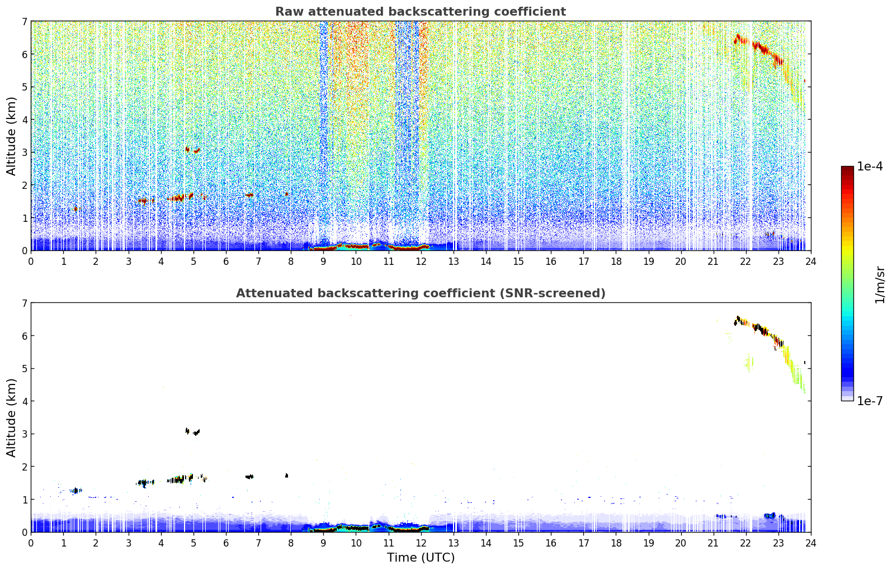892x570 pixels.
Task: Click the '24' time tick of the top plot
Action: coord(810,262)
